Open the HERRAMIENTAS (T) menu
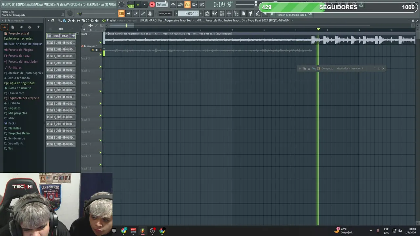This screenshot has height=236, width=420. pyautogui.click(x=97, y=5)
